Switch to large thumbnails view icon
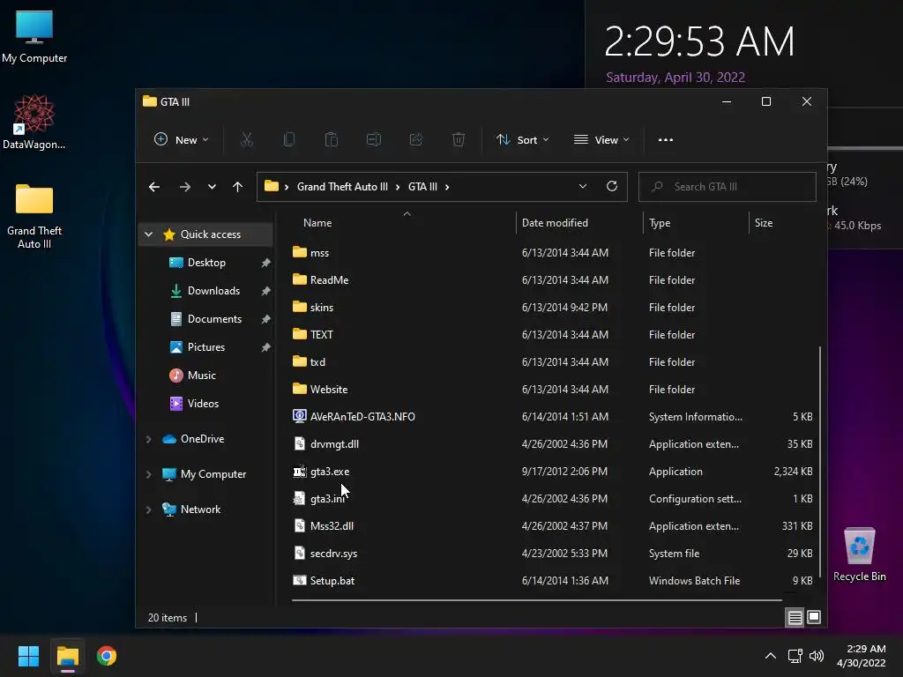This screenshot has height=677, width=903. click(x=814, y=617)
